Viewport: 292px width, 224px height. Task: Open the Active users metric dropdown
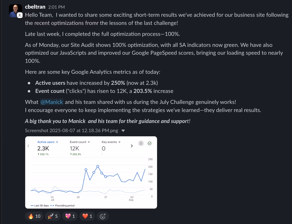pyautogui.click(x=48, y=142)
